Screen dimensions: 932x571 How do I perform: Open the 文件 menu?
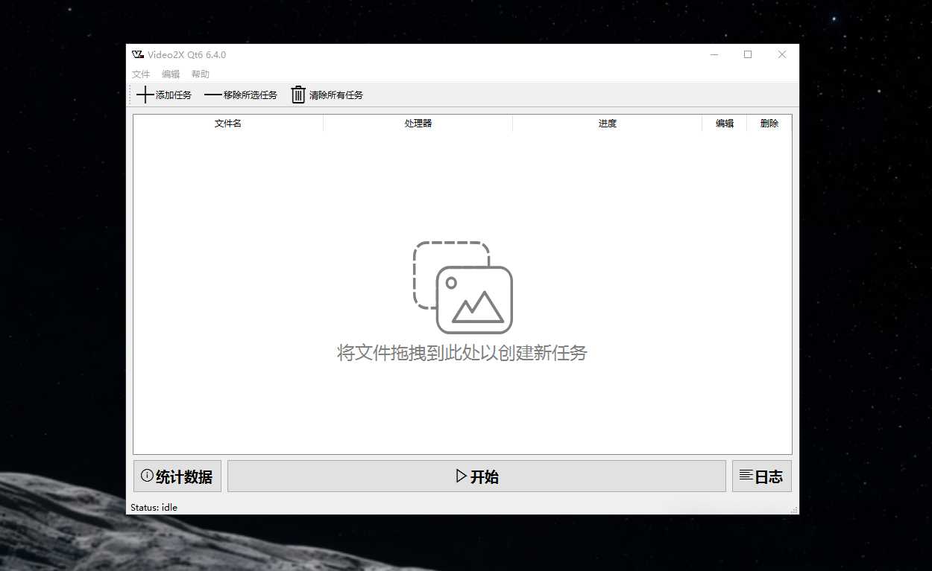(x=141, y=74)
